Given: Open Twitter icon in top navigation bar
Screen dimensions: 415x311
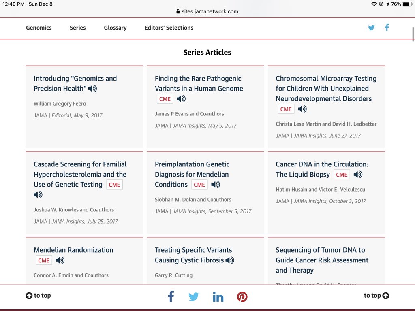Looking at the screenshot, I should coord(371,28).
